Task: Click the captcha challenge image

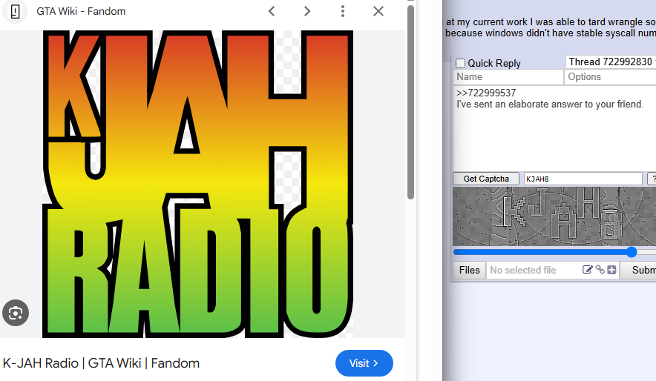Action: coord(555,216)
